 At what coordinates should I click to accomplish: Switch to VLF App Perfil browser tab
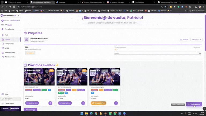(16, 2)
